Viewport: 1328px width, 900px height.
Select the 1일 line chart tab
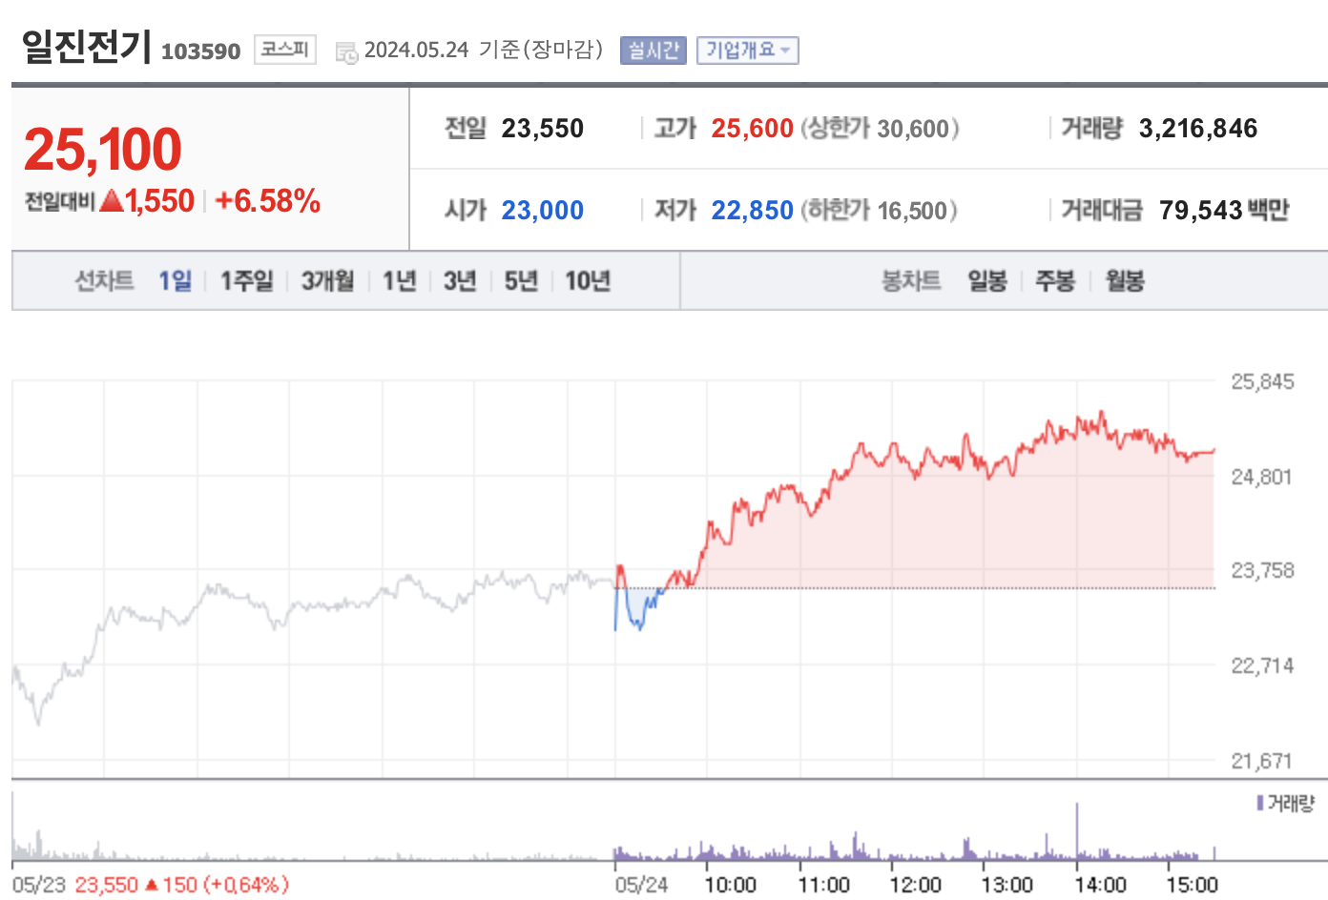click(x=175, y=280)
